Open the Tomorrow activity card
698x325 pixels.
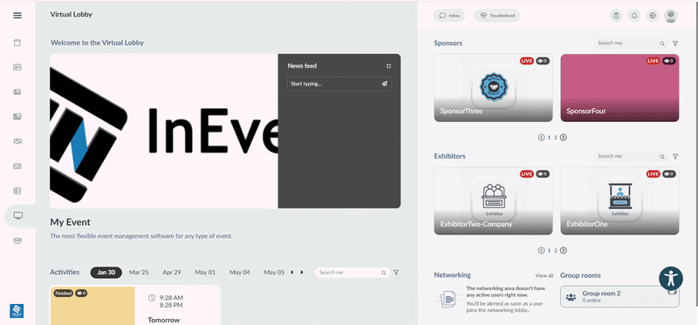click(x=135, y=306)
